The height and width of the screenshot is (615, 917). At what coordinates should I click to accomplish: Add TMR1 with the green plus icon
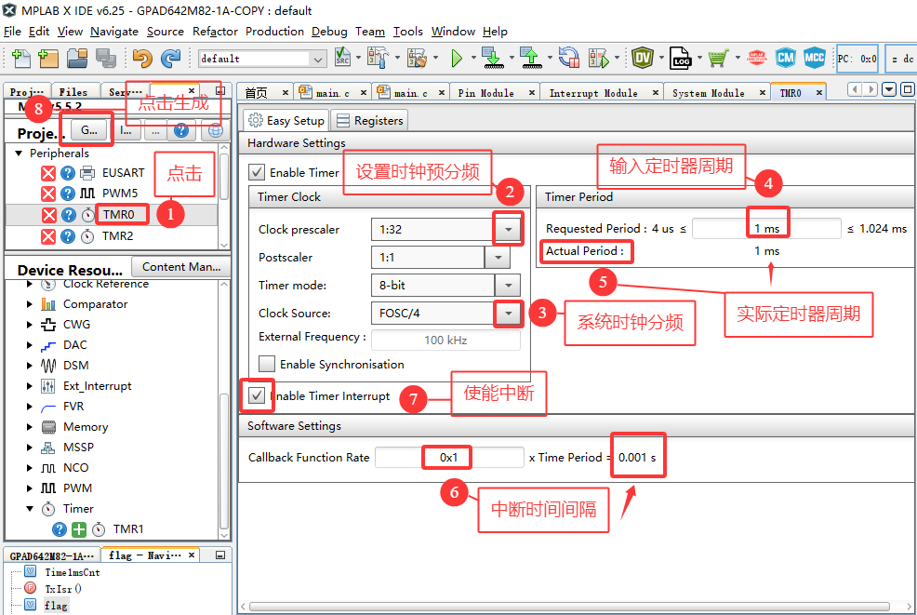(x=78, y=529)
